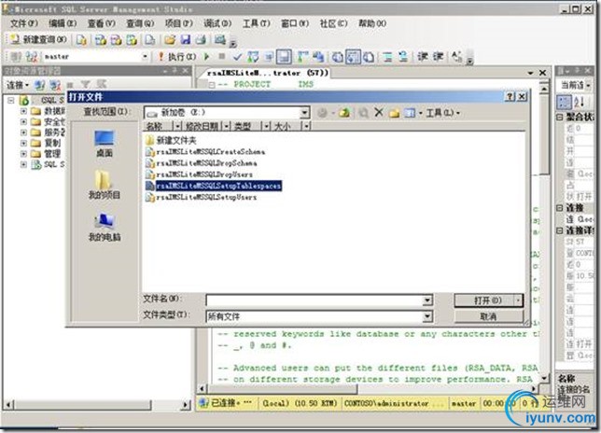Collapse the root SQL Server tree node

click(11, 101)
